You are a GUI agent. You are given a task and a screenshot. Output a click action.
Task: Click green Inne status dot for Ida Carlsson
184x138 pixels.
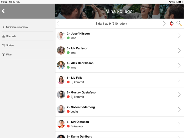pyautogui.click(x=68, y=53)
